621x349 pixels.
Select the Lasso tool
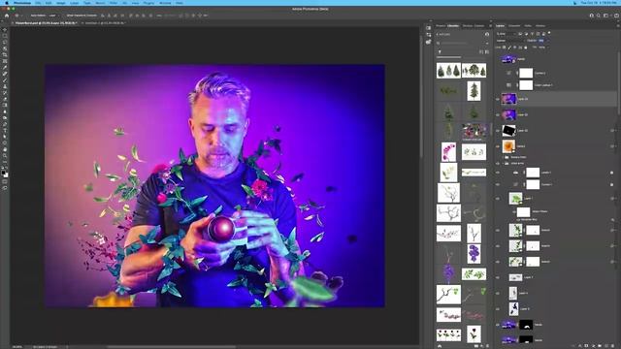coord(5,43)
